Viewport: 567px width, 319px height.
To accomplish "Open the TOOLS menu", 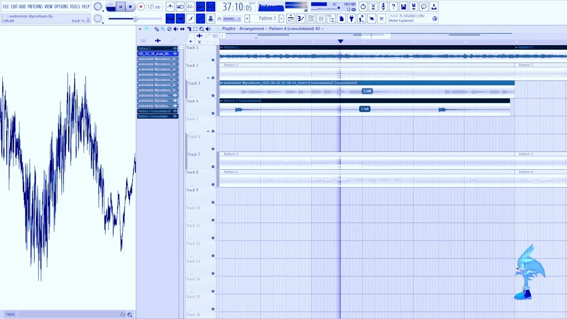I will (75, 7).
